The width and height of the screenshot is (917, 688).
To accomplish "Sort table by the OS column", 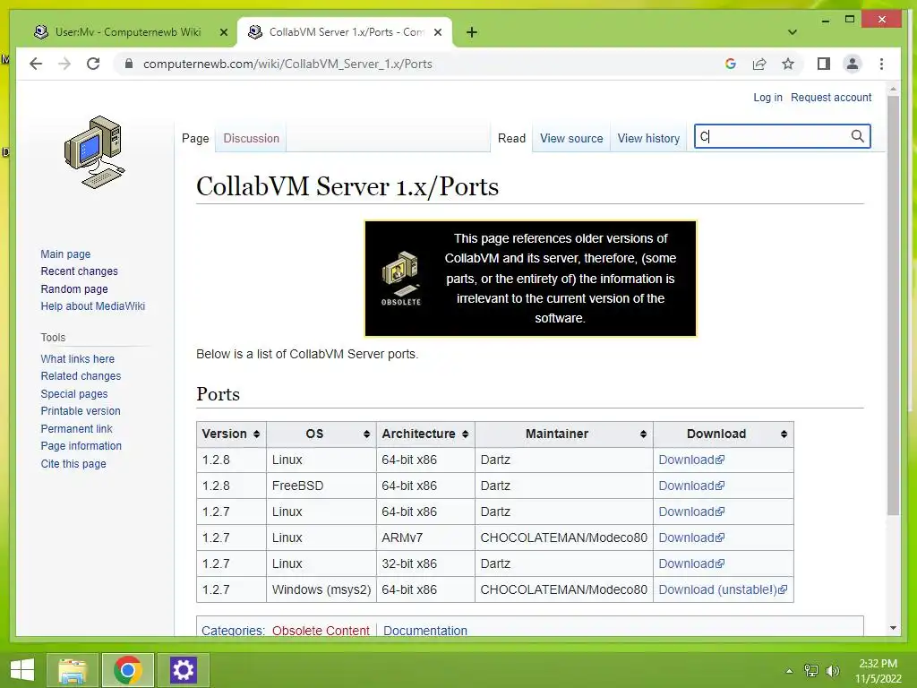I will (x=321, y=434).
